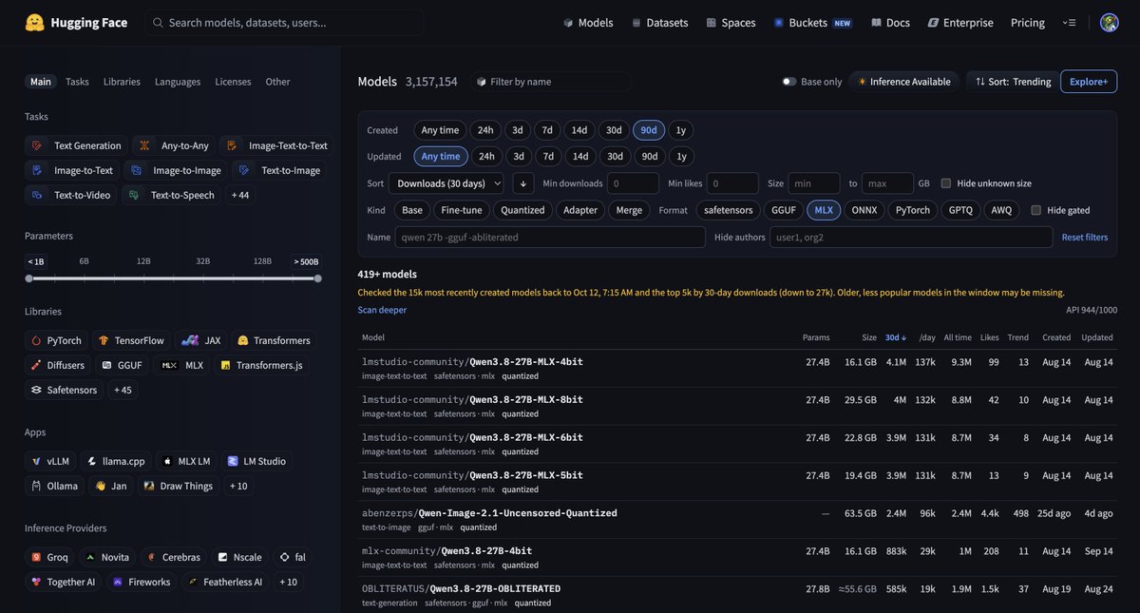Select Image-to-Text task filter
This screenshot has height=613, width=1140.
coord(73,170)
